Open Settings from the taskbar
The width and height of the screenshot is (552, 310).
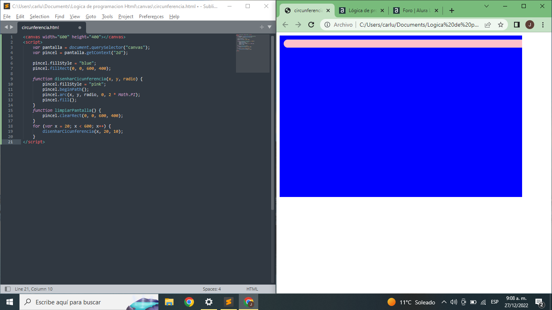(209, 302)
